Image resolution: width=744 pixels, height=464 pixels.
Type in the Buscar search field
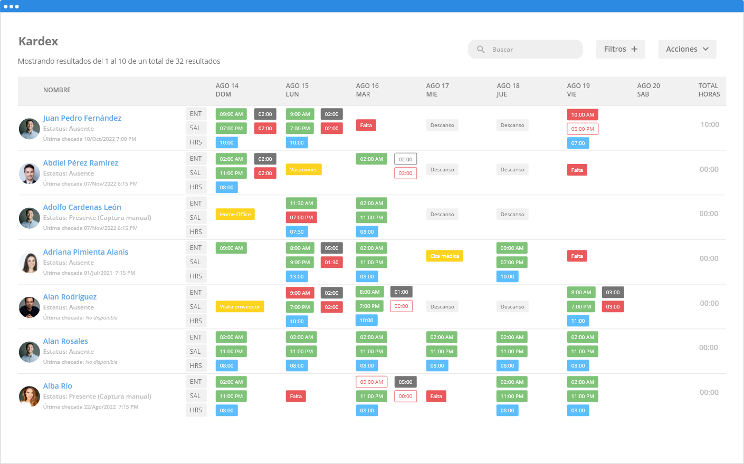pyautogui.click(x=533, y=49)
